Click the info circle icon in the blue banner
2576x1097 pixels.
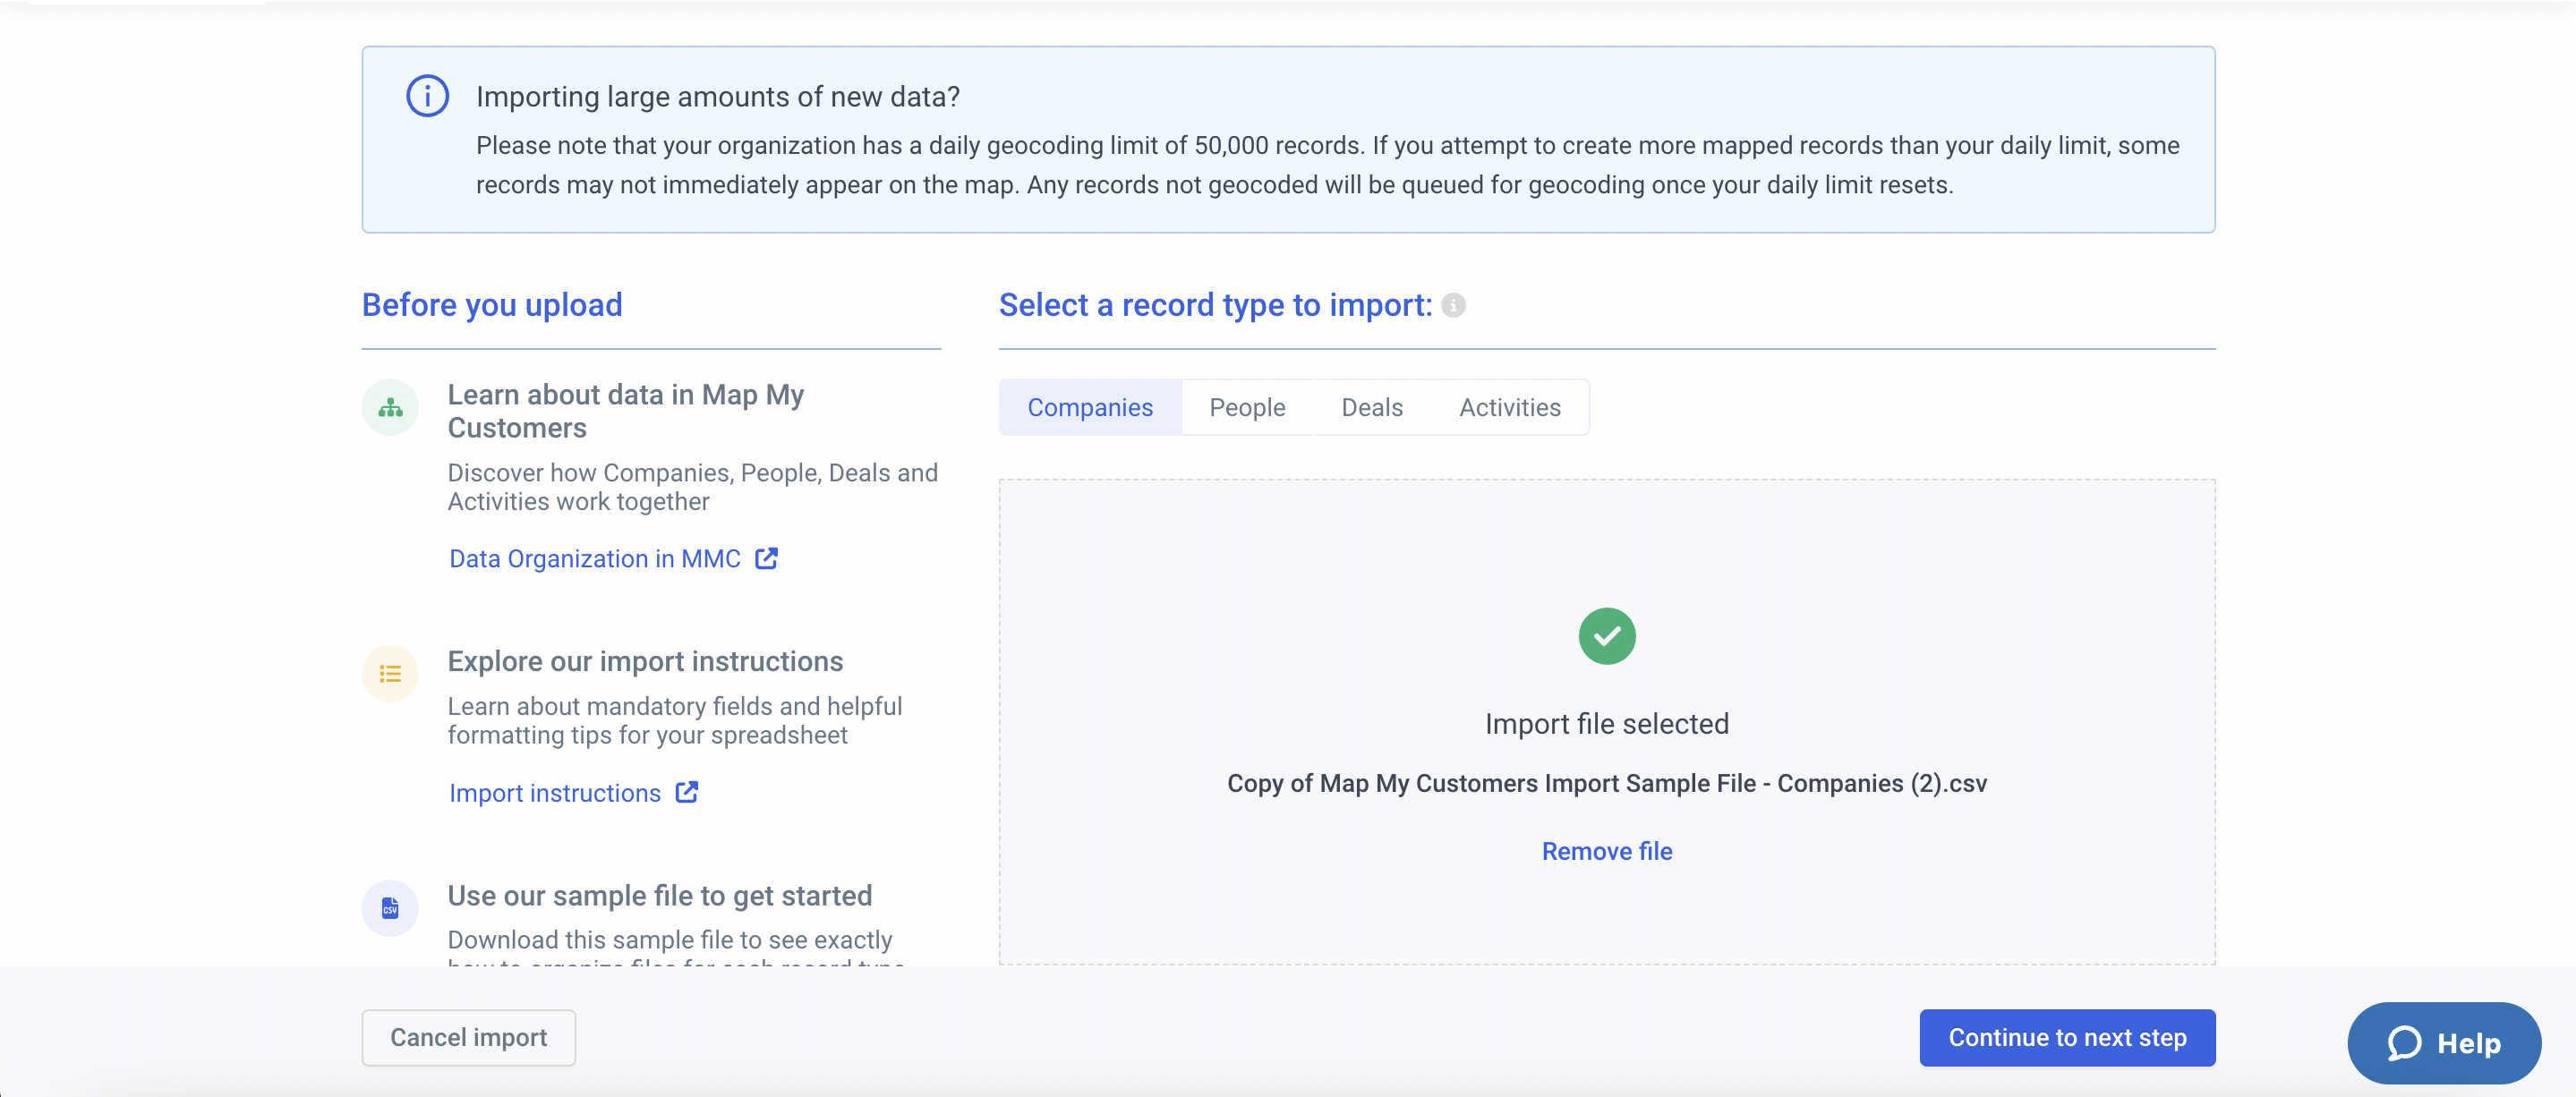(x=427, y=96)
